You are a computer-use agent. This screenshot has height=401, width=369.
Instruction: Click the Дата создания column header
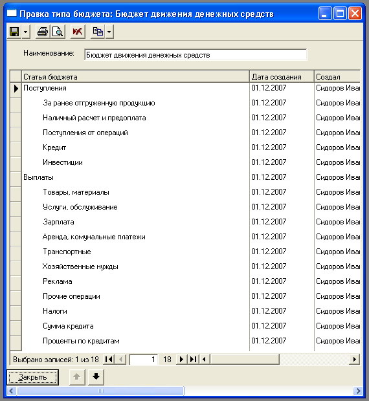[282, 77]
